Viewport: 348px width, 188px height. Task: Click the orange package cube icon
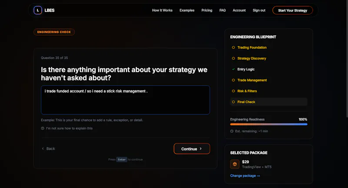(235, 164)
